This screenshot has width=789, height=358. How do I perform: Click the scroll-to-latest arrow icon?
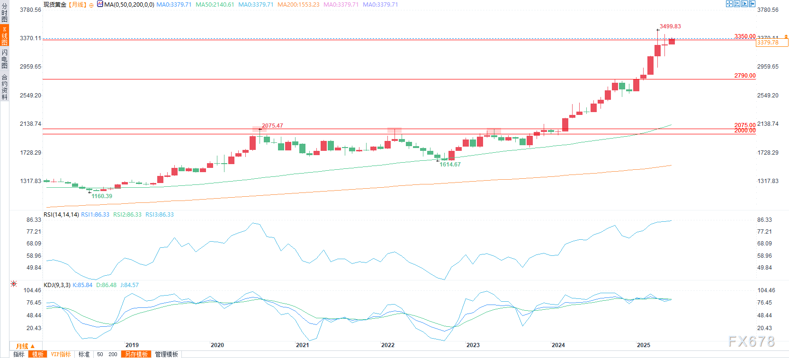752,4
